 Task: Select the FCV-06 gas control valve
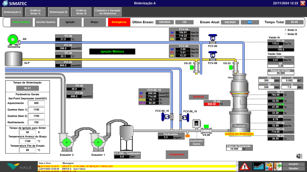click(213, 55)
